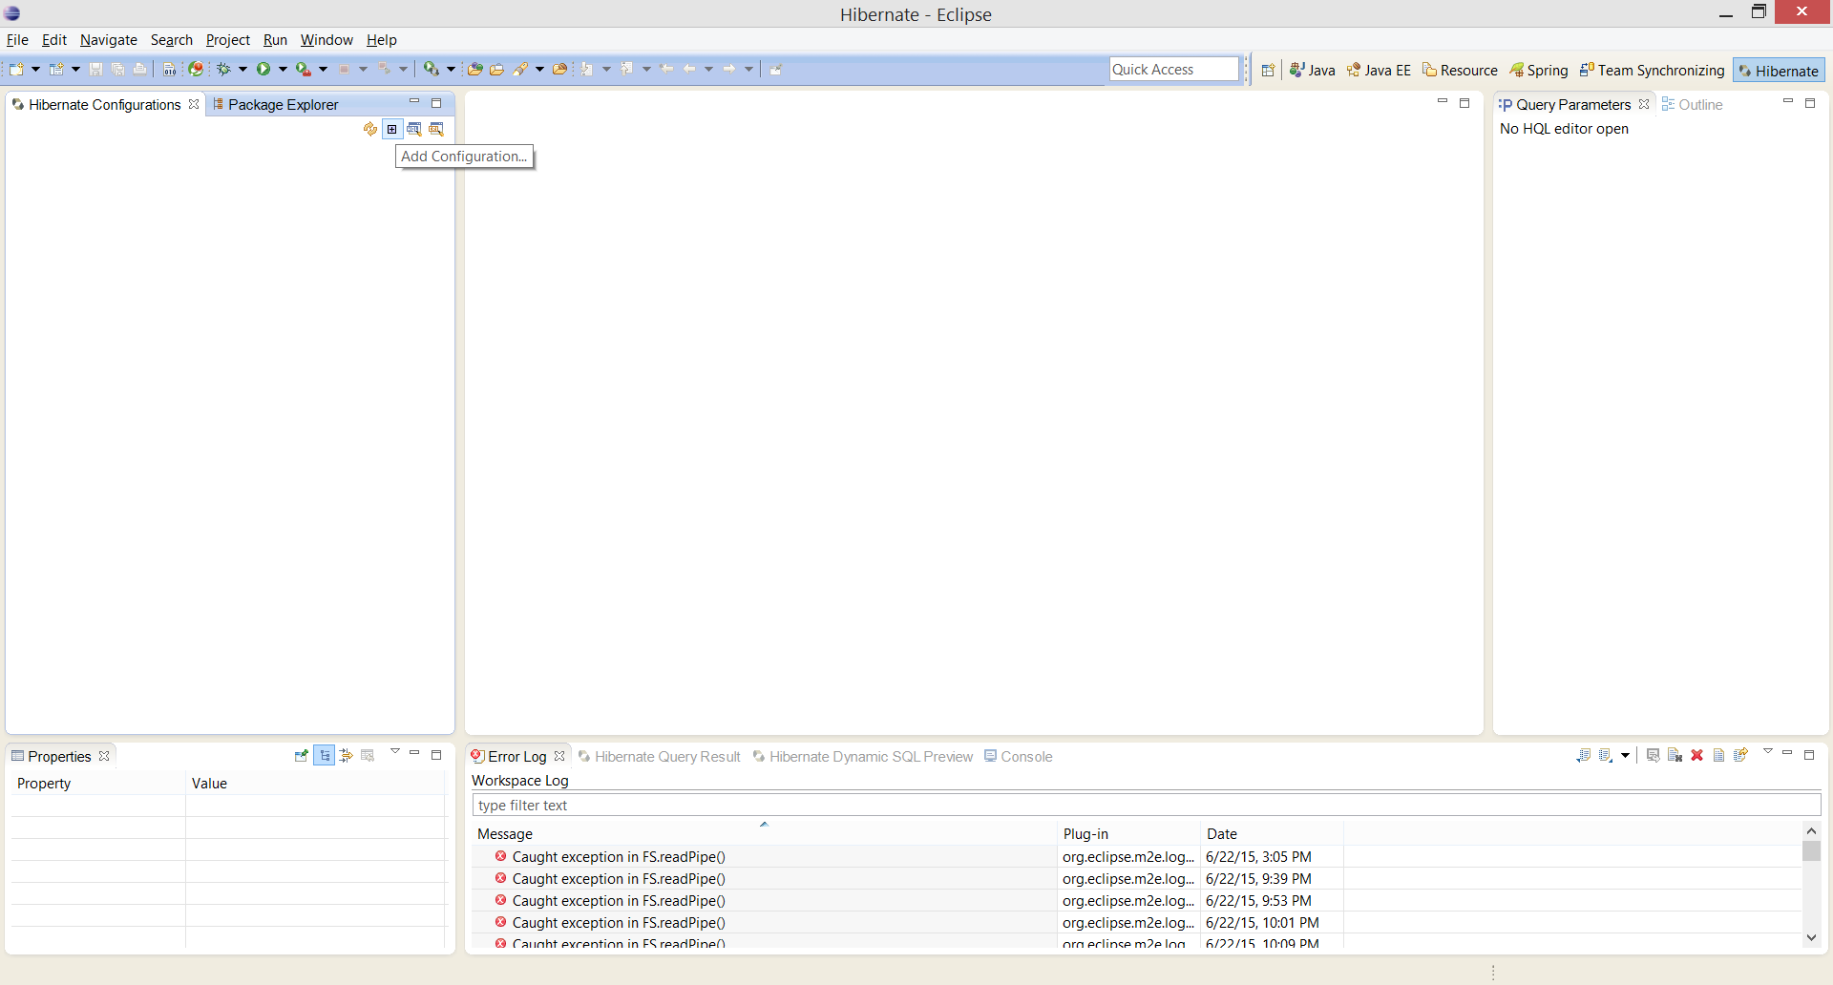Image resolution: width=1833 pixels, height=985 pixels.
Task: Open the File menu
Action: click(17, 39)
